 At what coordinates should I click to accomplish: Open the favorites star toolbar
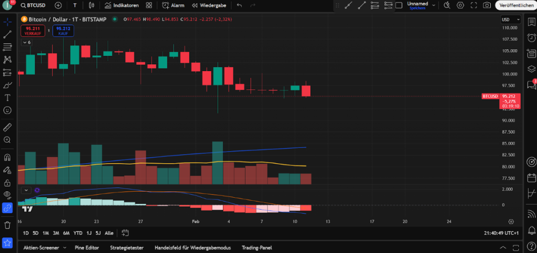pyautogui.click(x=7, y=243)
